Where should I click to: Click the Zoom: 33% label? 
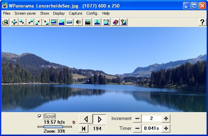point(54,131)
